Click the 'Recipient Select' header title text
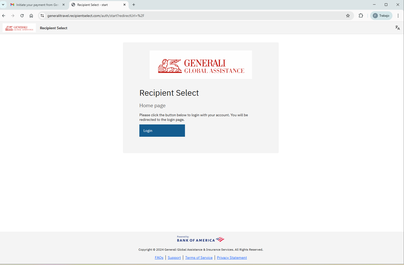The width and height of the screenshot is (404, 265). pos(54,28)
